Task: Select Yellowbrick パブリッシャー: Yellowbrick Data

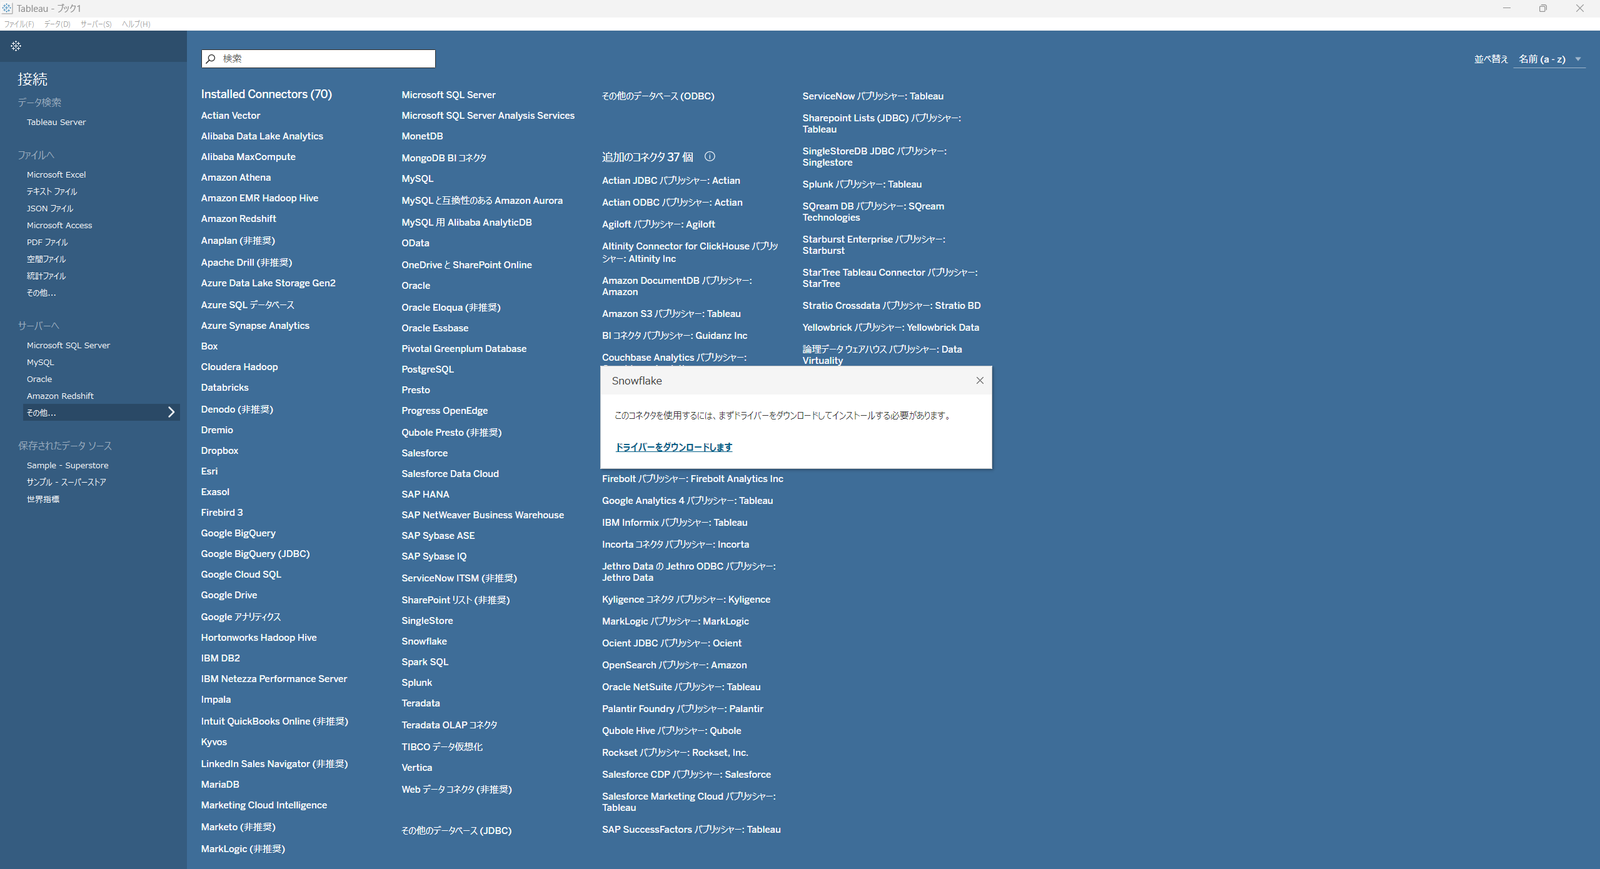Action: pyautogui.click(x=890, y=328)
